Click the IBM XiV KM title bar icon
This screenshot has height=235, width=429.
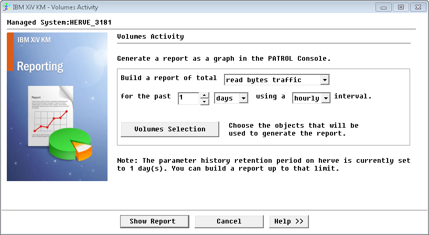(7, 7)
